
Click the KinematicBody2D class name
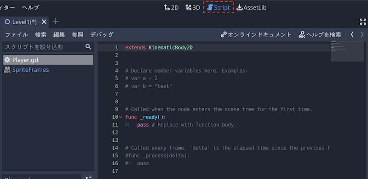171,48
